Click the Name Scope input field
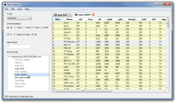176x103 pixels. point(19,46)
